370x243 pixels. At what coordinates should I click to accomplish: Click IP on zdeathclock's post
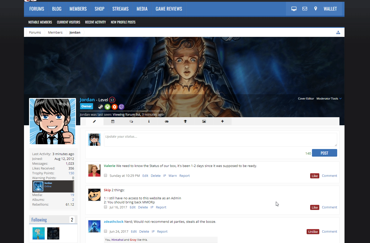pos(153,232)
